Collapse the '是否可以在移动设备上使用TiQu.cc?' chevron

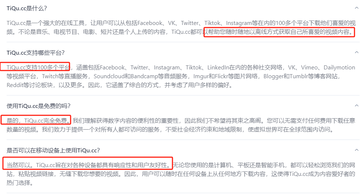tap(356, 150)
